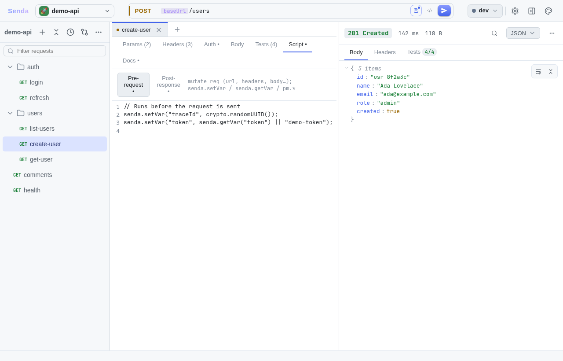This screenshot has height=361, width=563.
Task: Show the response Headers tab
Action: pos(385,52)
